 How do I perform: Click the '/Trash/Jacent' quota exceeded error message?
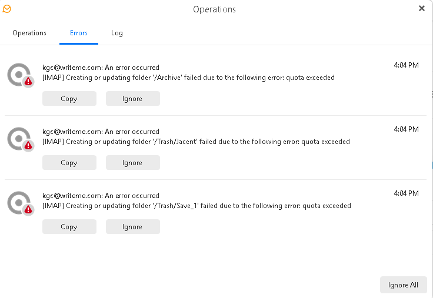pyautogui.click(x=196, y=142)
